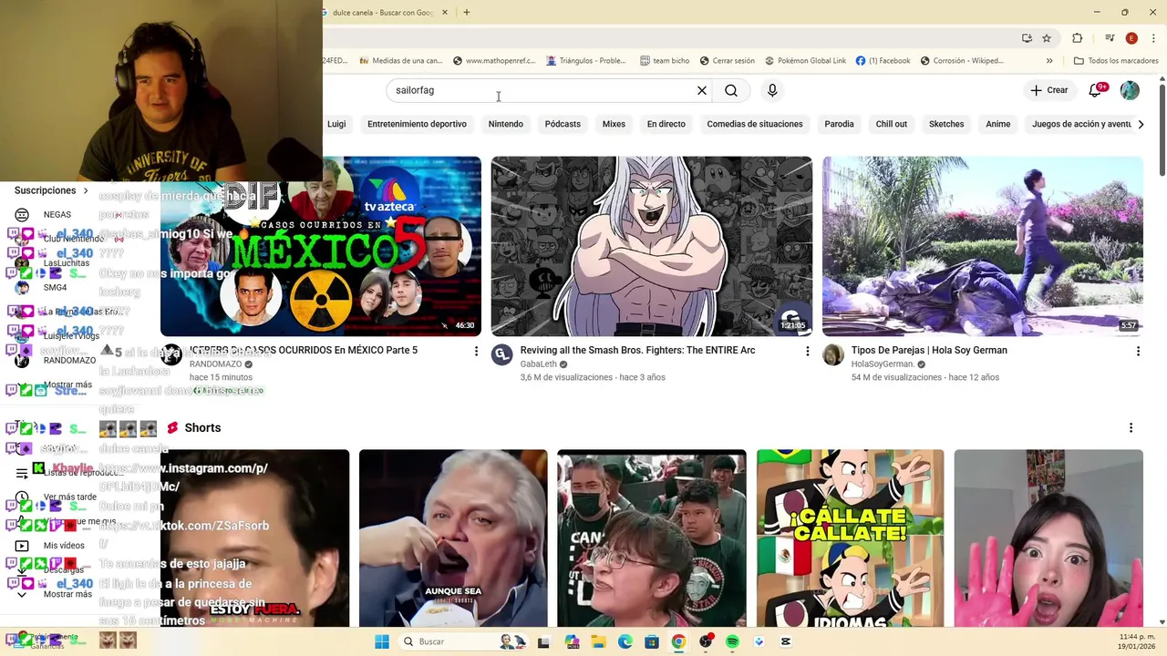Screen dimensions: 1167x656
Task: Open the (1) Facebook bookmark
Action: click(x=883, y=61)
